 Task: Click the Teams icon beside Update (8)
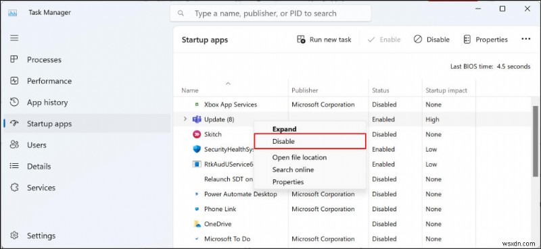point(197,119)
